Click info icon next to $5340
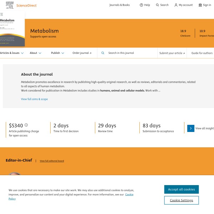 (26, 125)
